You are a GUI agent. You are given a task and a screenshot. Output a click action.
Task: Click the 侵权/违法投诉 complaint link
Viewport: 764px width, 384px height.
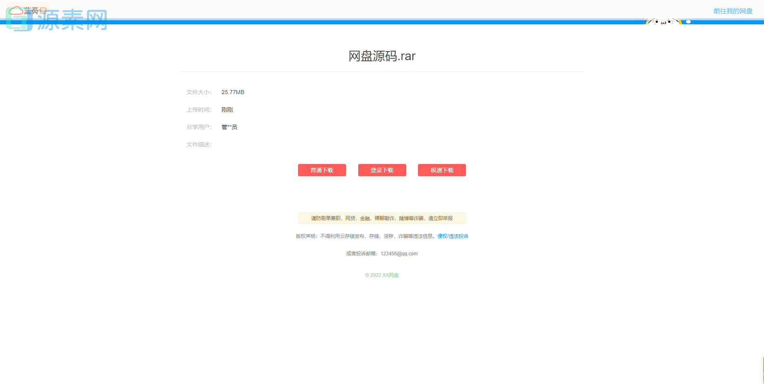coord(452,236)
